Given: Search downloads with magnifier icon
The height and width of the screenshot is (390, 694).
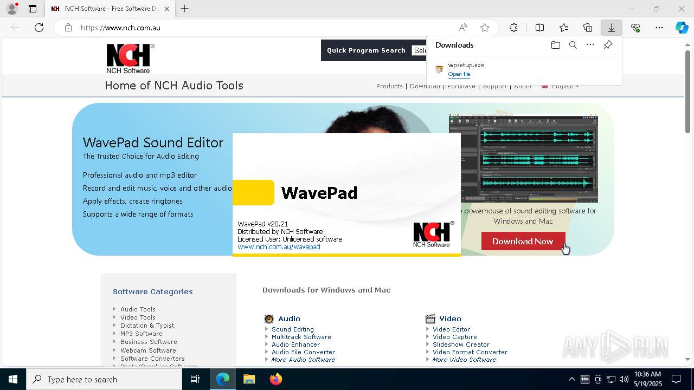Looking at the screenshot, I should pos(573,45).
